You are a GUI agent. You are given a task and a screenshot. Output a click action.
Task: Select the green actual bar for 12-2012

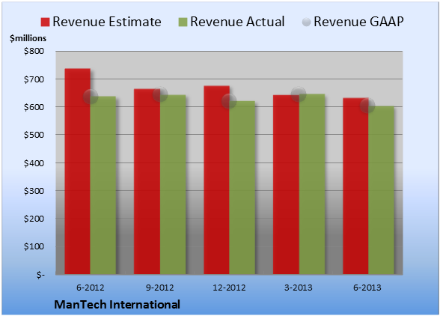tap(242, 188)
